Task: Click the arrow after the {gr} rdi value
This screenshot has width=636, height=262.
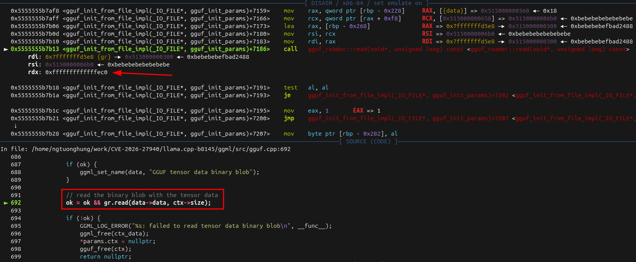Action: point(118,57)
